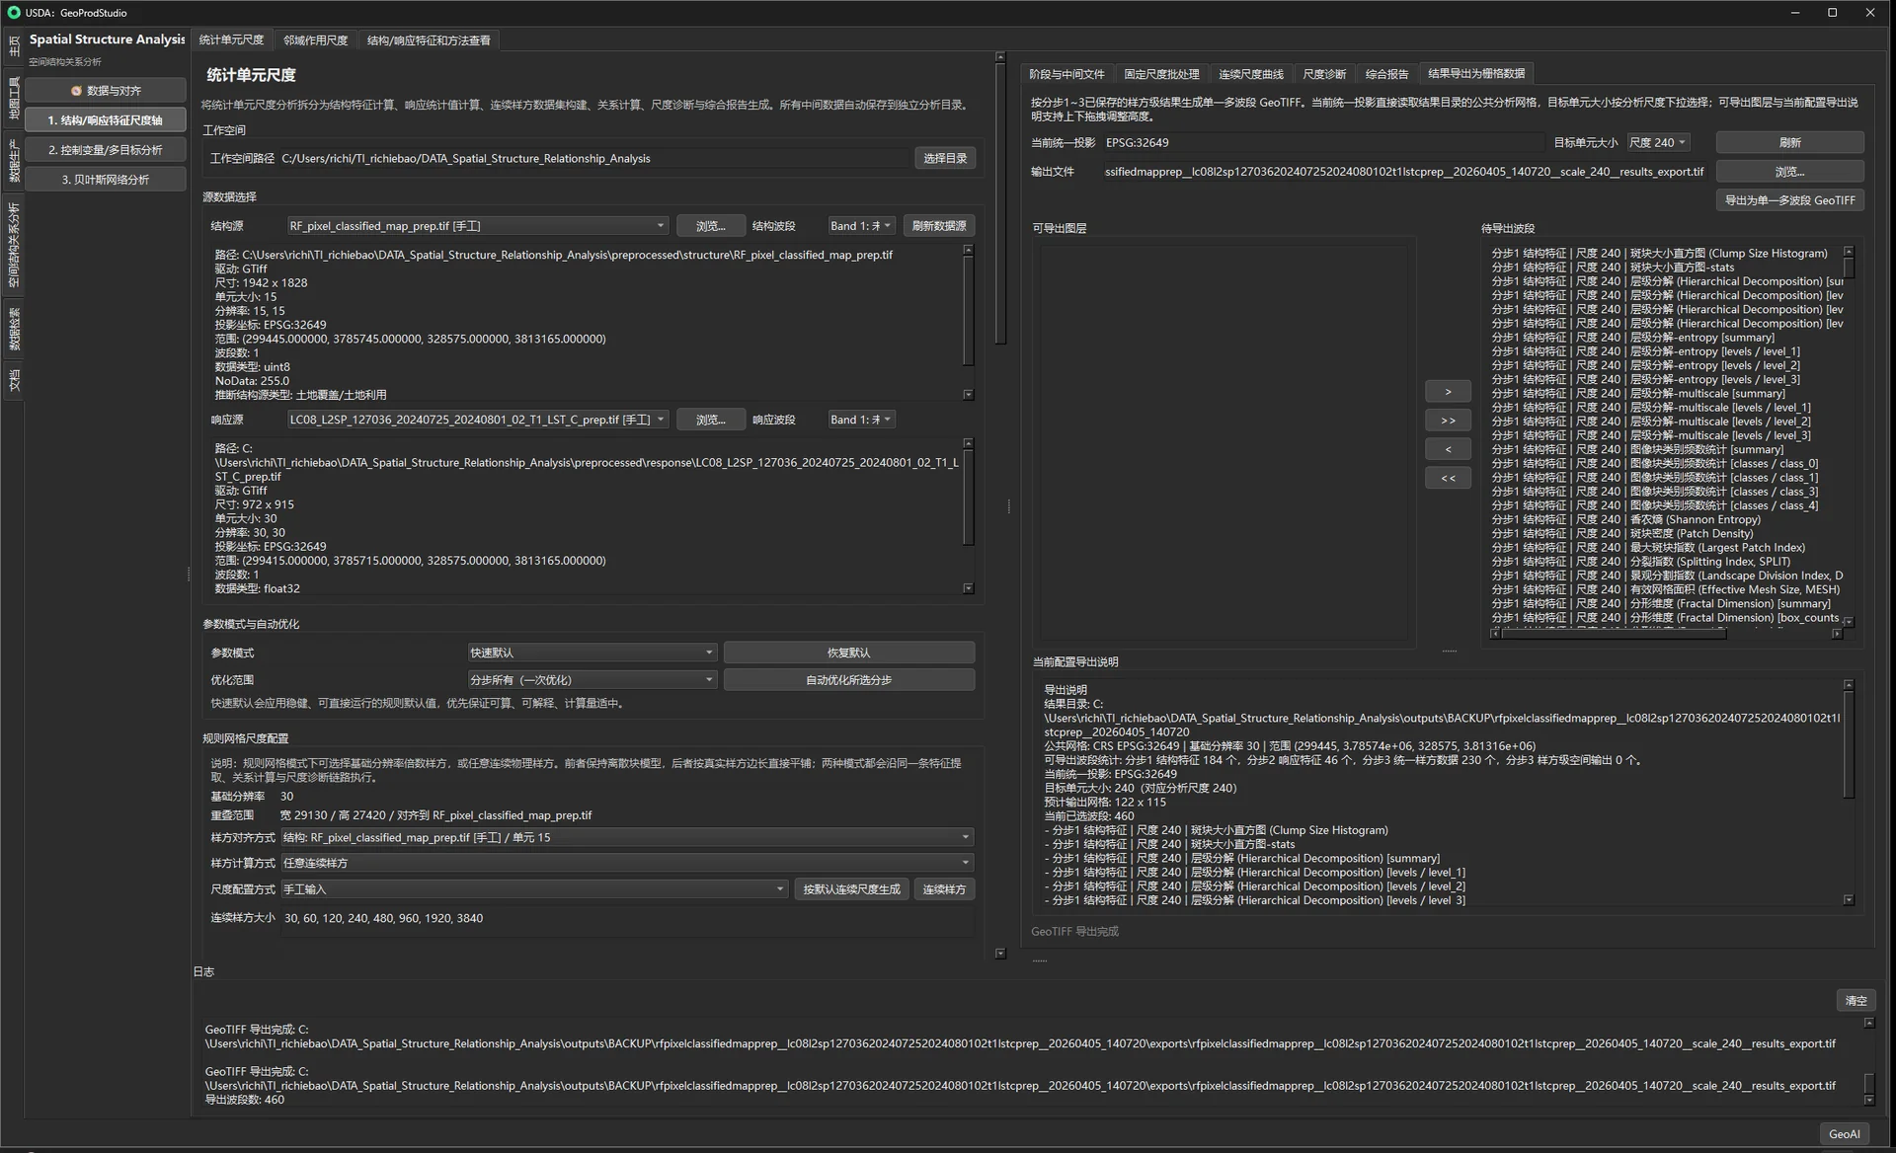Click the GeoAI button
The width and height of the screenshot is (1896, 1153).
click(1844, 1134)
